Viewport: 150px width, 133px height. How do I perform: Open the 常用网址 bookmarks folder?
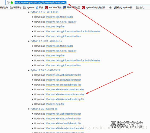pyautogui.click(x=16, y=8)
